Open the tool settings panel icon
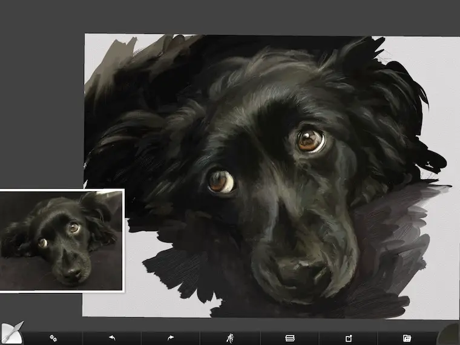This screenshot has height=345, width=460. coord(53,338)
